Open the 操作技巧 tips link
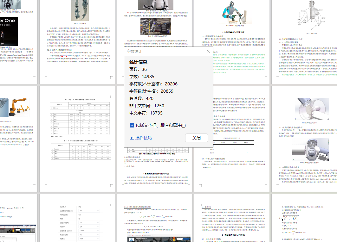Image resolution: width=337 pixels, height=242 pixels. tap(141, 138)
